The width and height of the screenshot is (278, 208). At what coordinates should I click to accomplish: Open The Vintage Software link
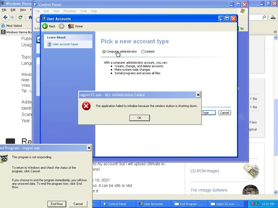coord(208,190)
